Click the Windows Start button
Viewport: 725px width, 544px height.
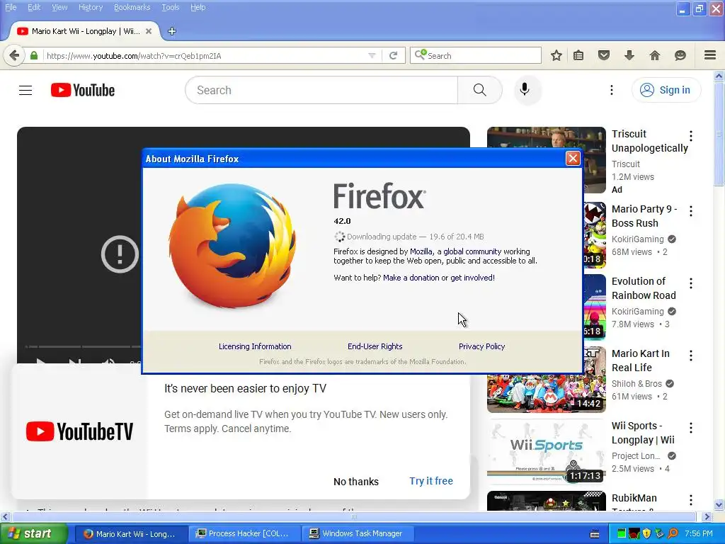34,534
